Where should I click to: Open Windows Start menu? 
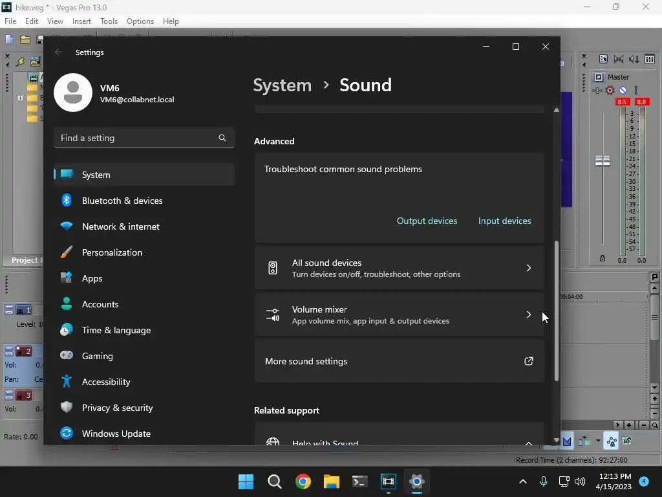246,481
